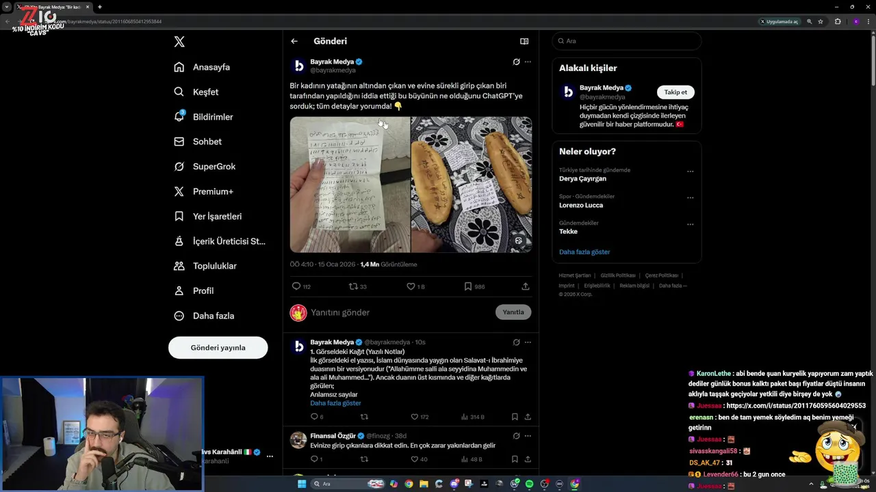The image size is (876, 492).
Task: Open a new browser tab
Action: 100,7
